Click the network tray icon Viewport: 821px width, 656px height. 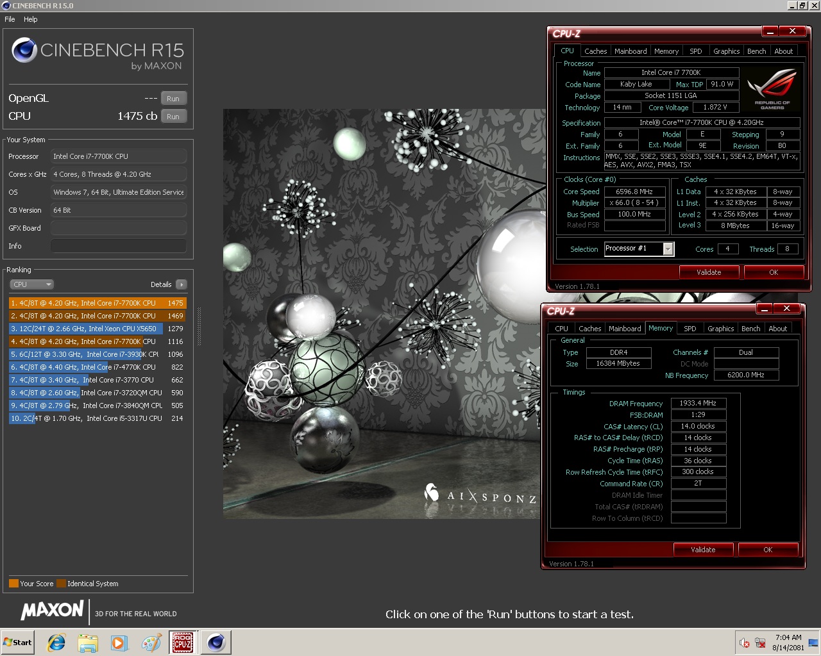click(x=761, y=643)
